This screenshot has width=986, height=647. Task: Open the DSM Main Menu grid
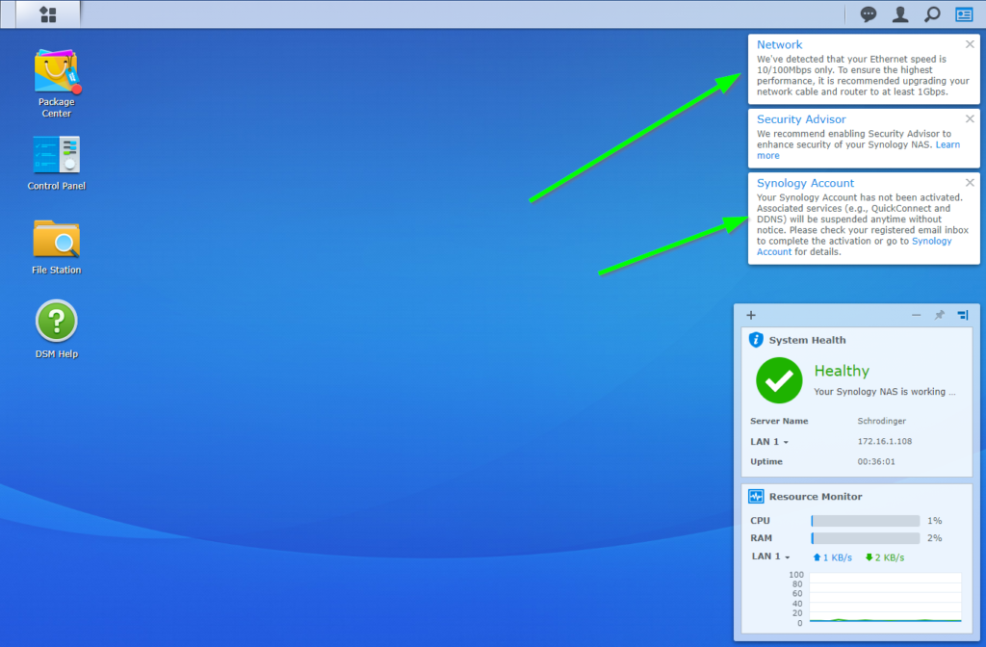[x=48, y=14]
